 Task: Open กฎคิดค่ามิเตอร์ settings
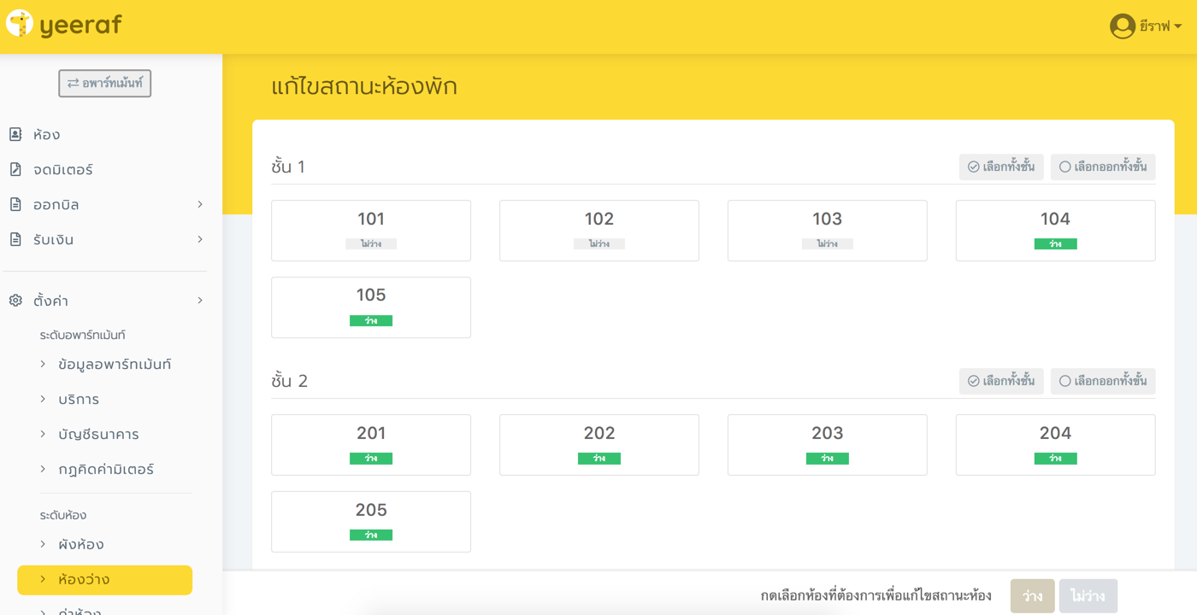[106, 469]
